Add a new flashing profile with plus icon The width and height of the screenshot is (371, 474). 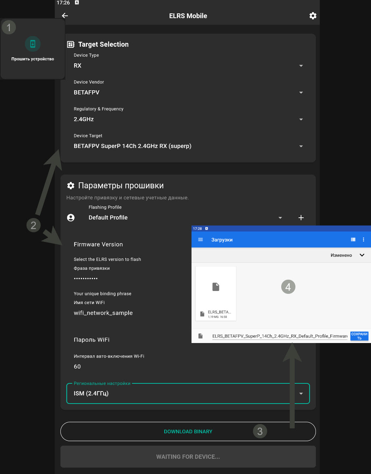coord(301,218)
